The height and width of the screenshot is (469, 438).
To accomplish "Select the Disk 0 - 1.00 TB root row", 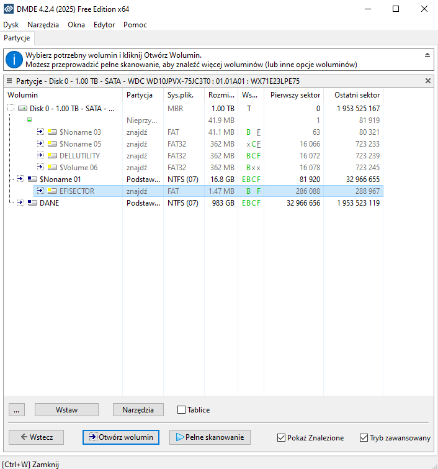I will 72,108.
